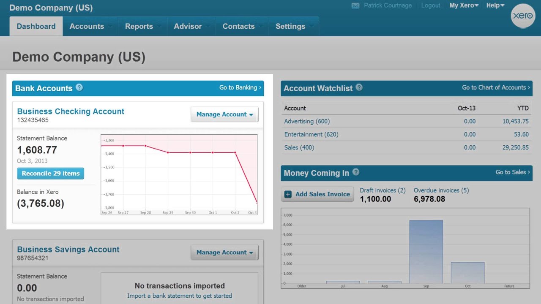
Task: Follow the Go to Sales link
Action: tap(513, 172)
